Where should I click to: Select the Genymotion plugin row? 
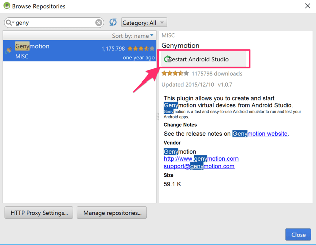80,51
